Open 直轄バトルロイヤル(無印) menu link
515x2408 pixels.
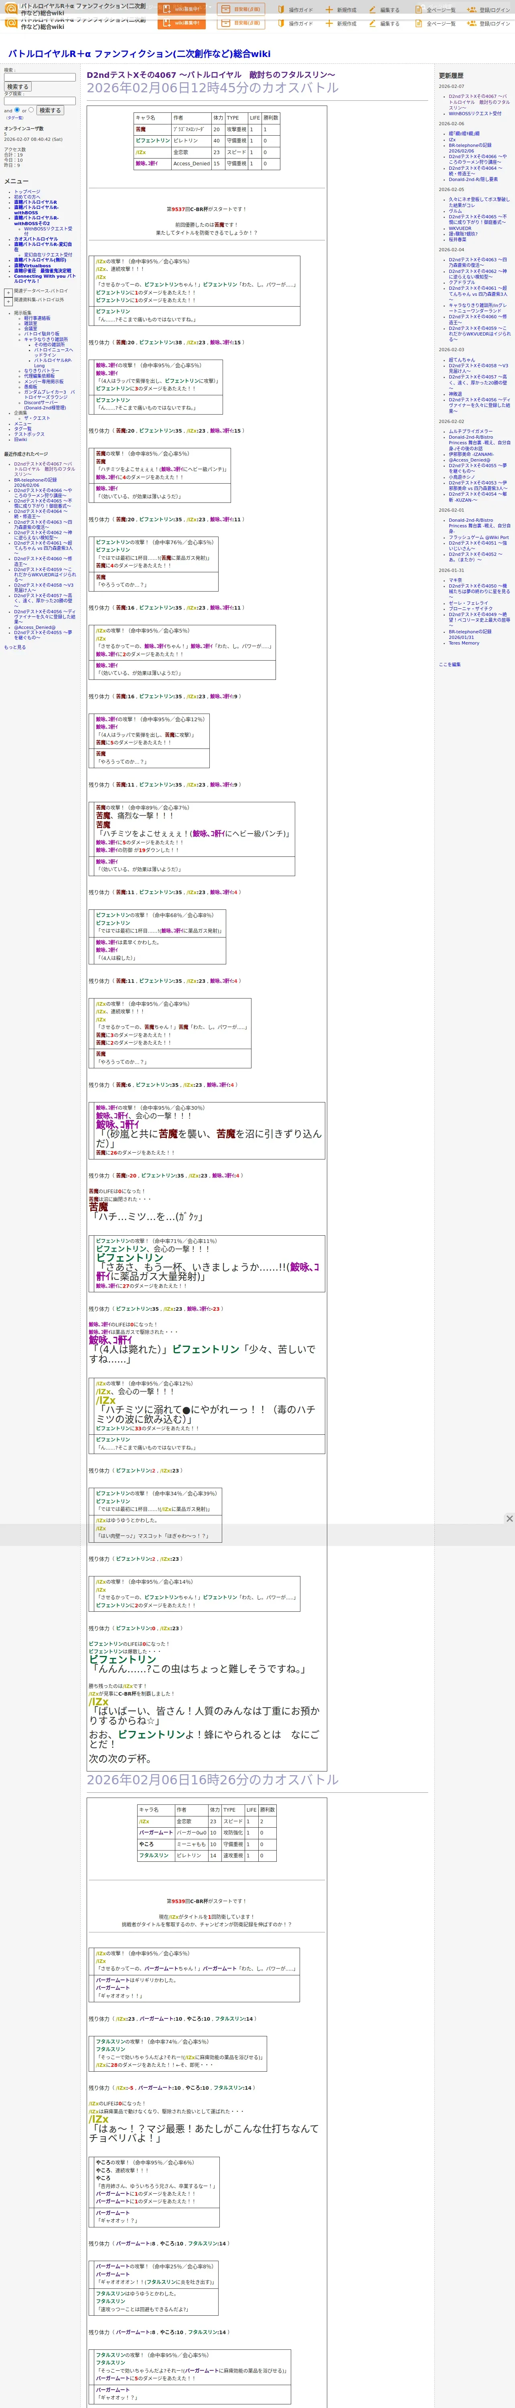[40, 260]
